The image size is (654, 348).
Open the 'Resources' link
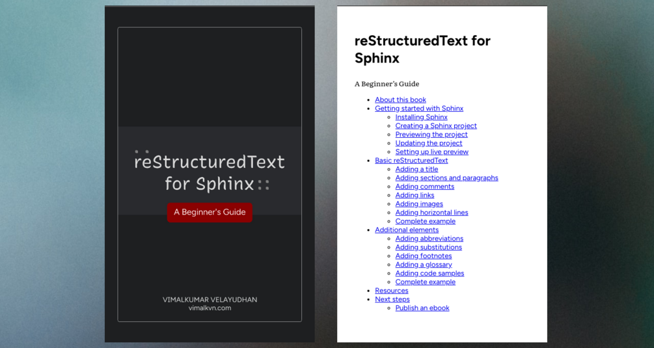(391, 291)
